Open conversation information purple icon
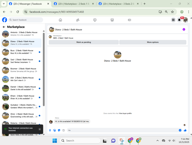Screen dimensions: 192x145 (x=184, y=29)
